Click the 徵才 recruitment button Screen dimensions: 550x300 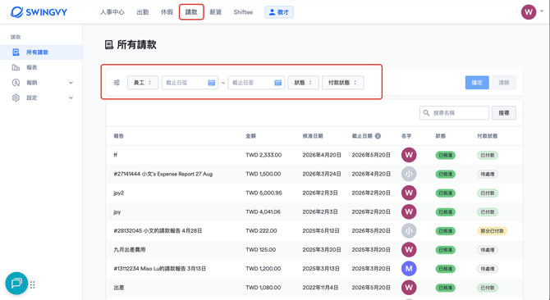[x=279, y=12]
